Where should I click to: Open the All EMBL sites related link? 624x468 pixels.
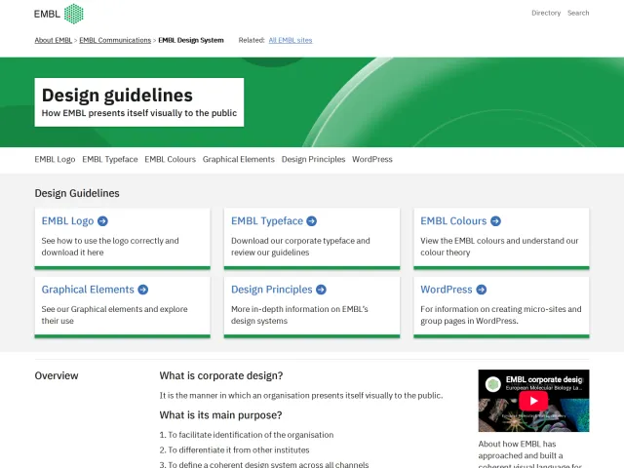point(291,40)
